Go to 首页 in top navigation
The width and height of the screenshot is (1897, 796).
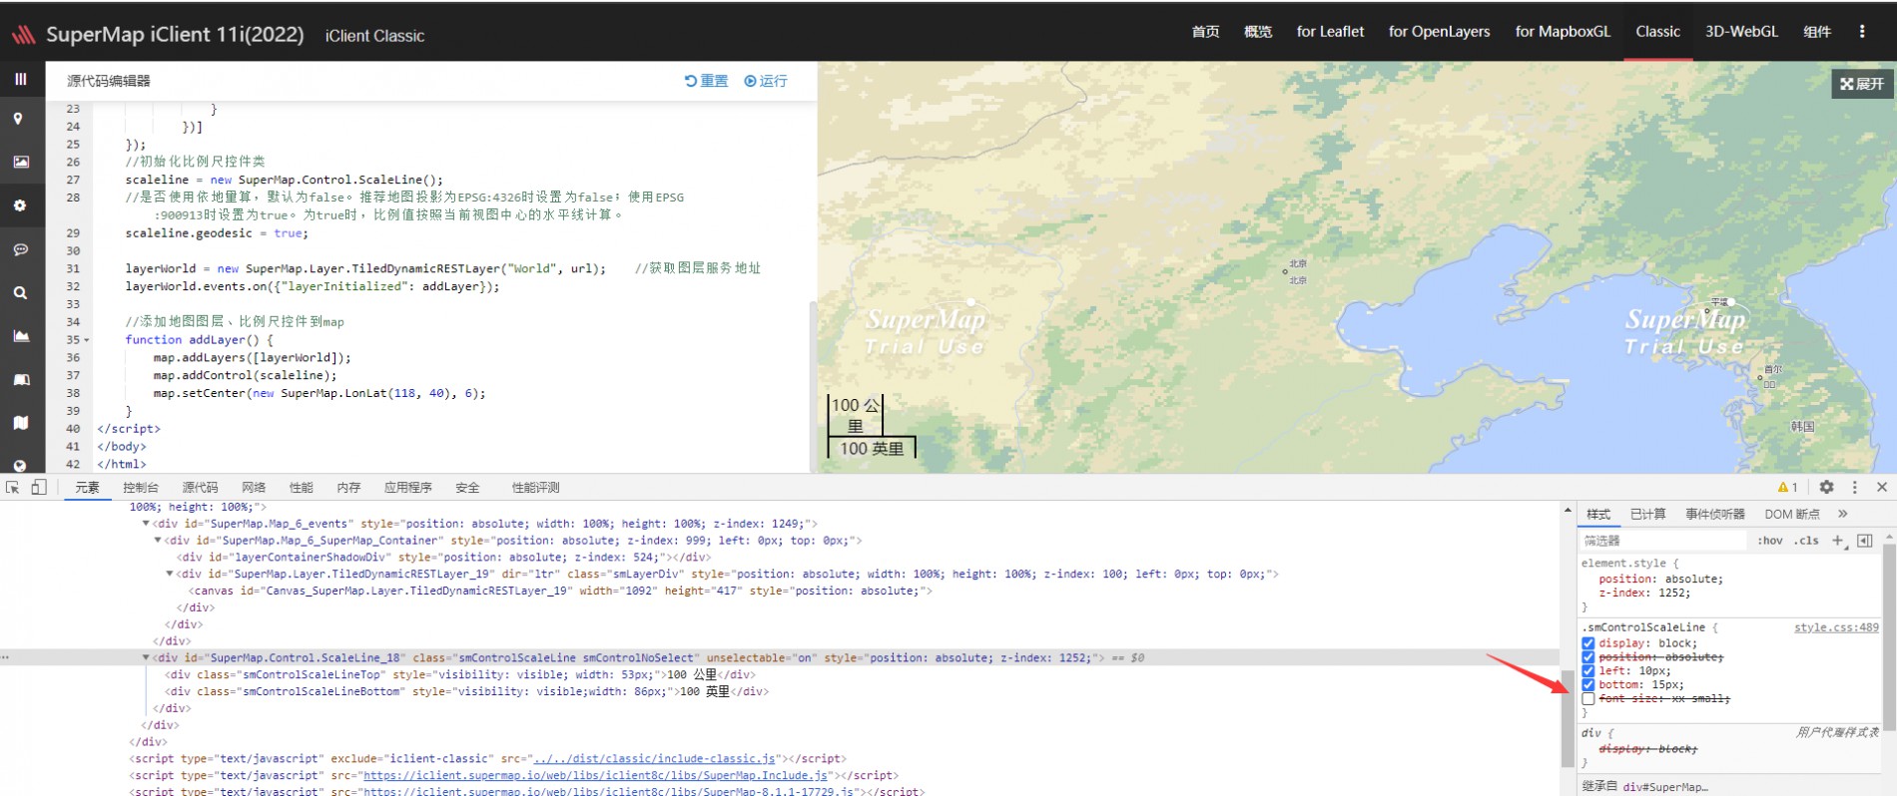pos(1205,32)
